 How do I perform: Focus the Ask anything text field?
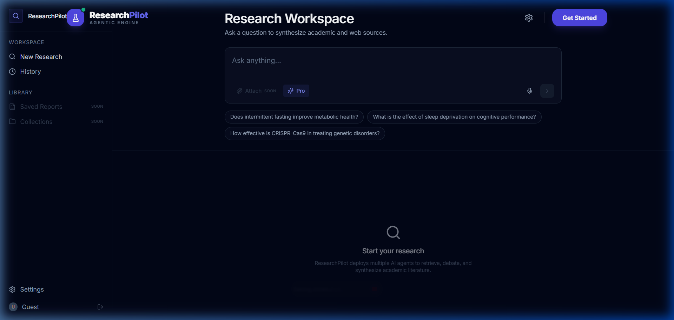(x=393, y=65)
